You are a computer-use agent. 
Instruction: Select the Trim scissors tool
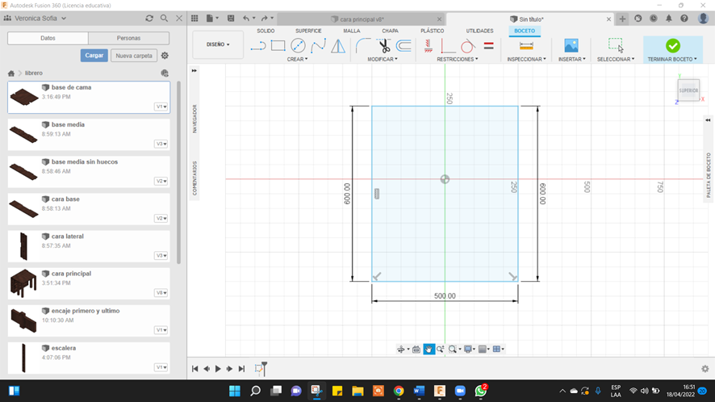tap(383, 46)
